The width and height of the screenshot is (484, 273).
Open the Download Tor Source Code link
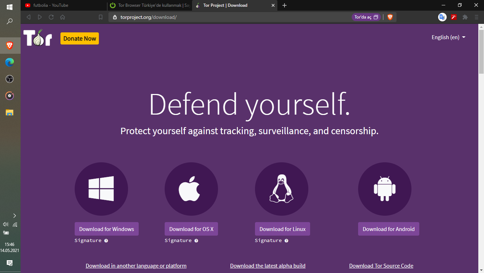coord(381,266)
